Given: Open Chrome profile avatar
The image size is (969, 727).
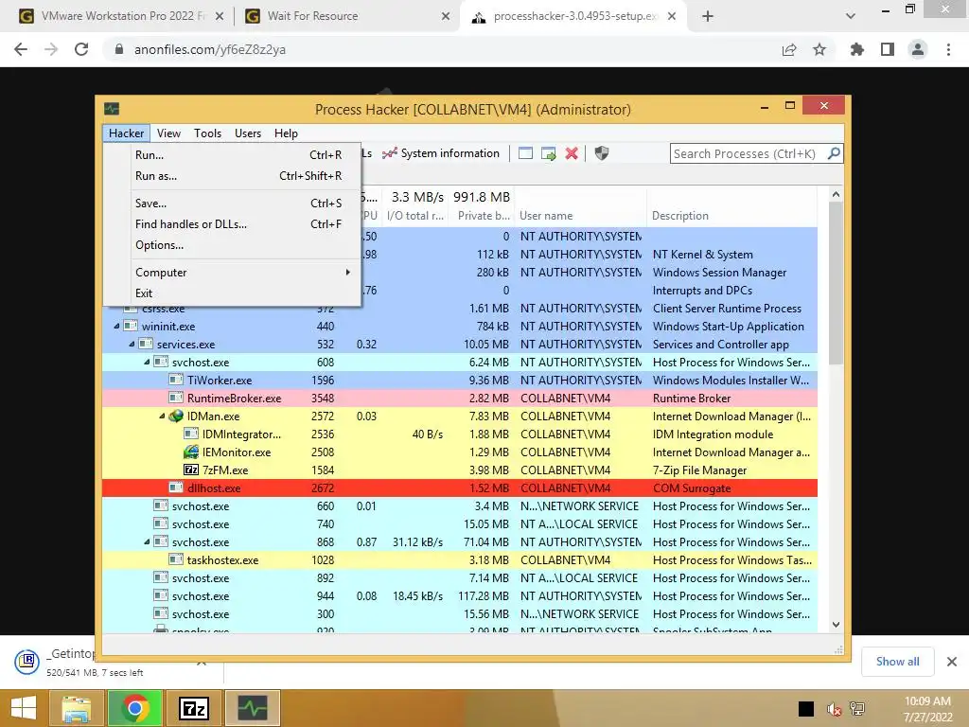Looking at the screenshot, I should 918,49.
